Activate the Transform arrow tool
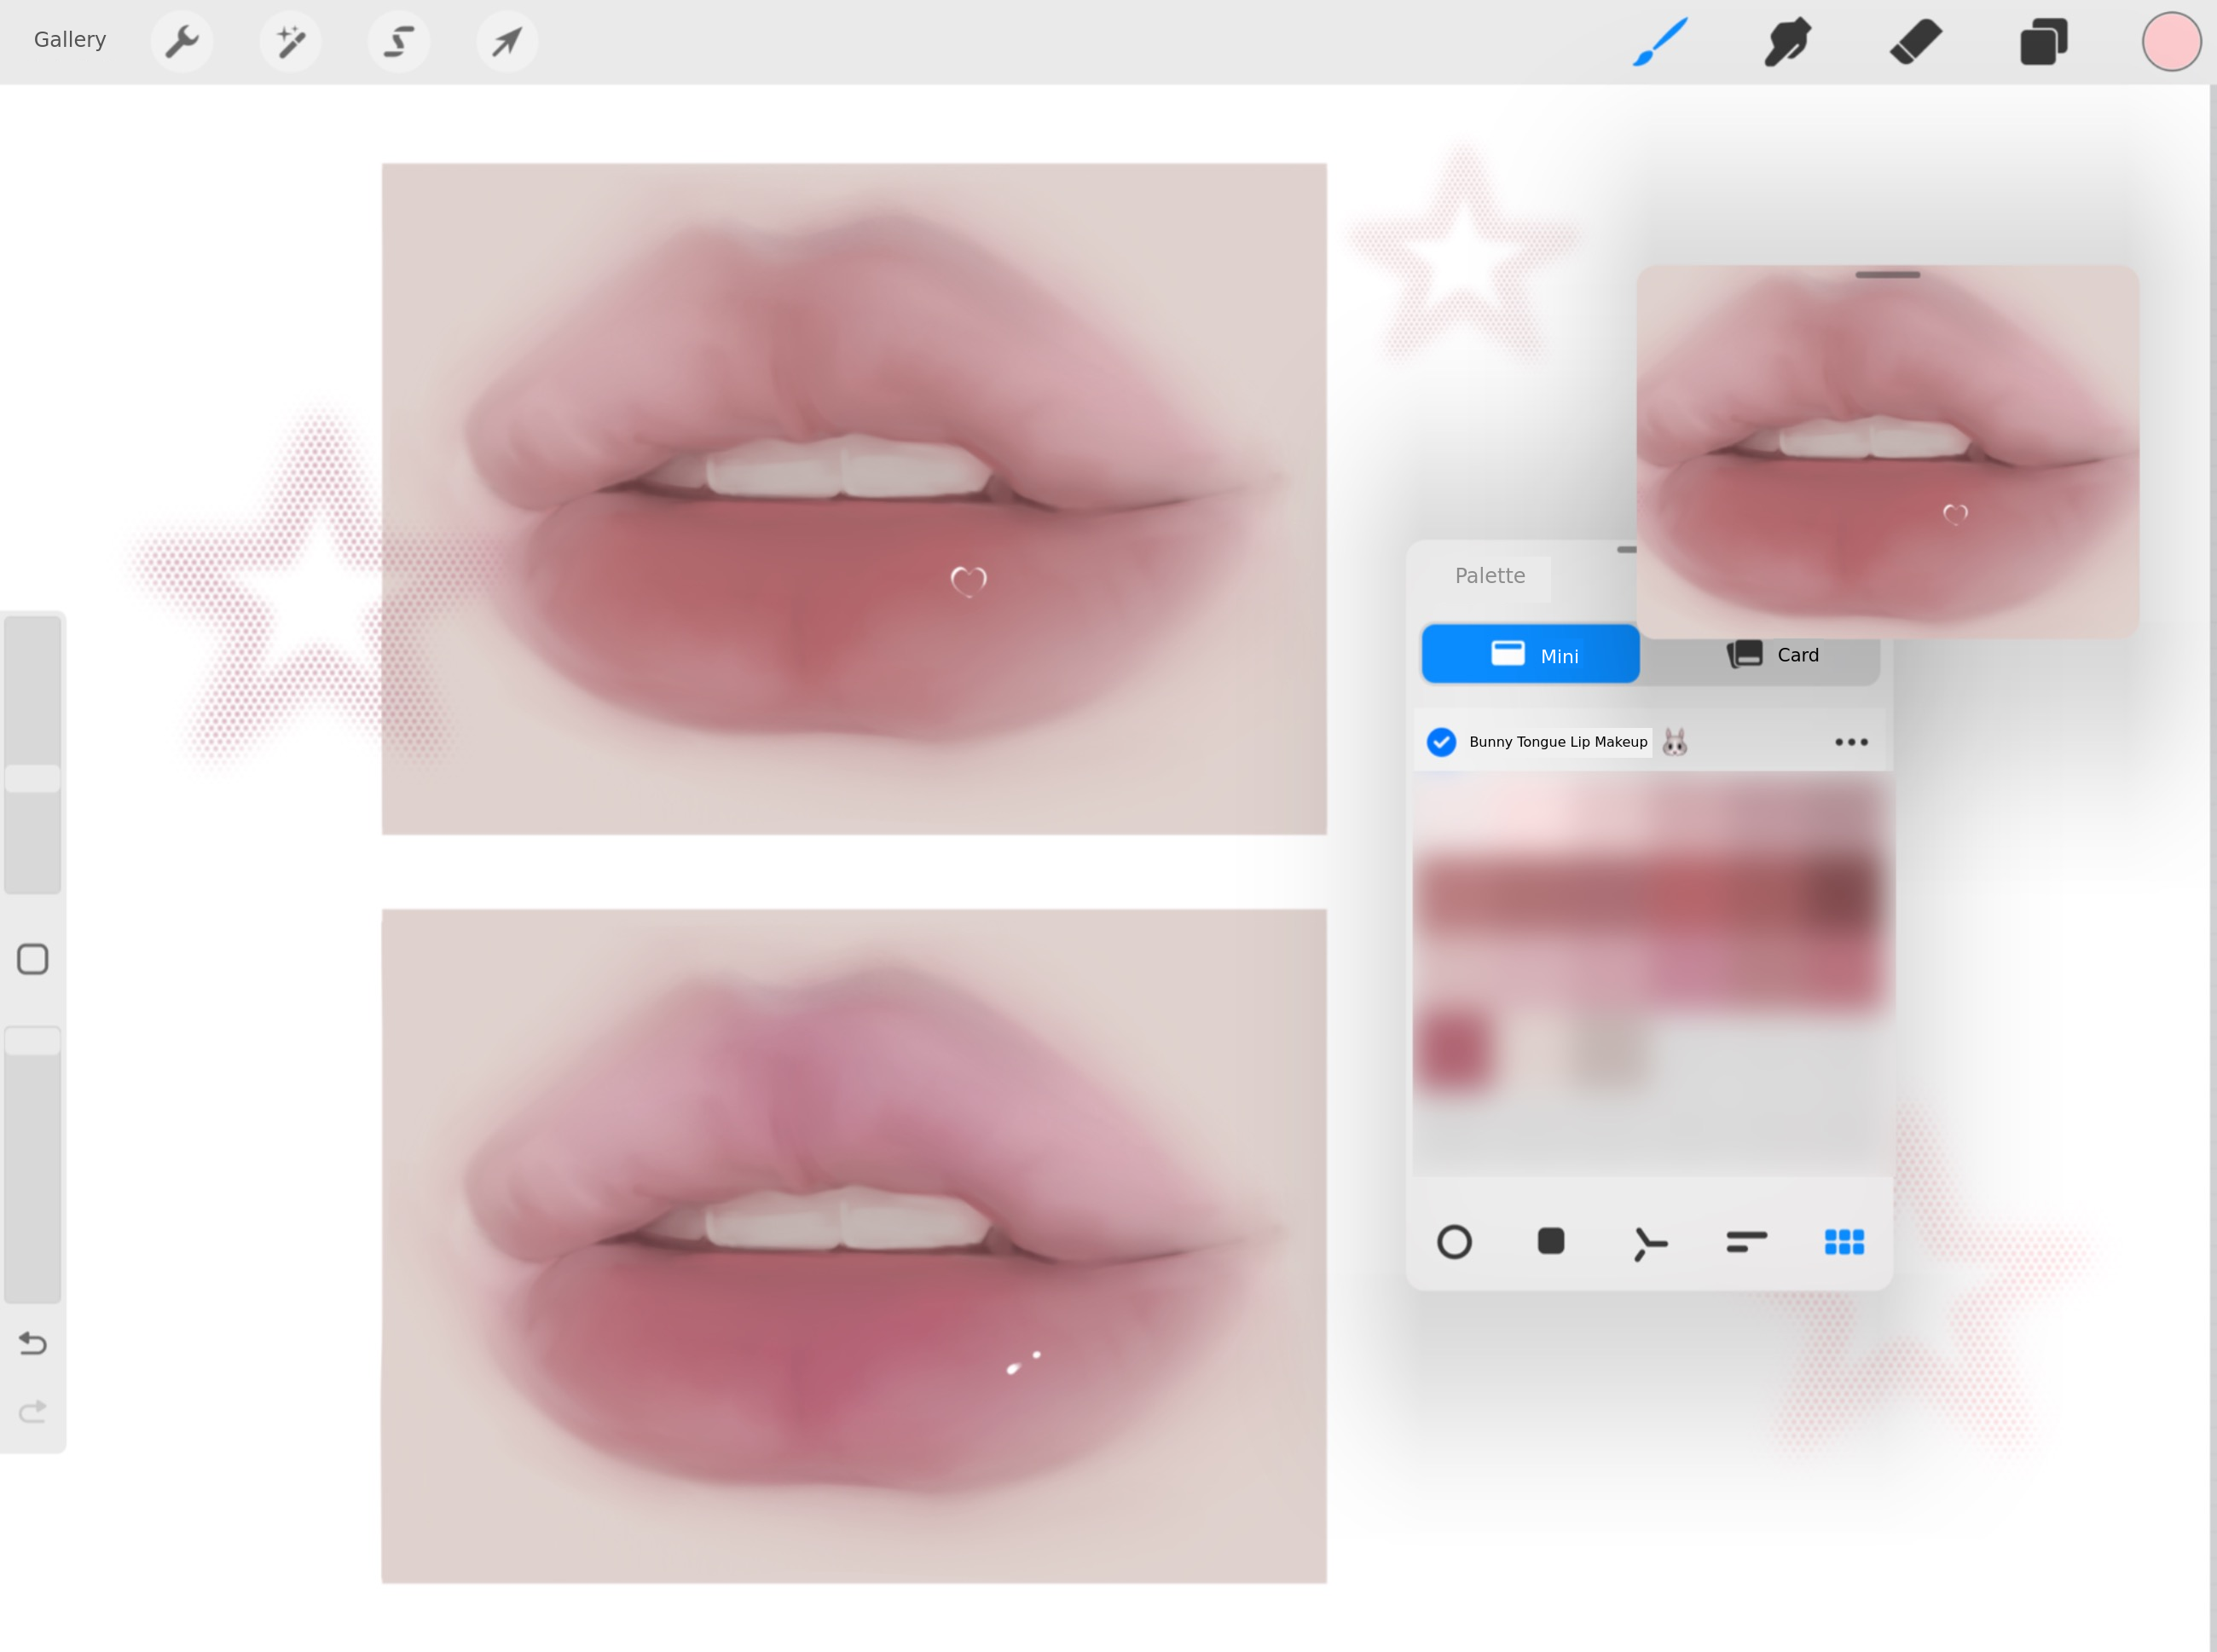 pyautogui.click(x=507, y=42)
